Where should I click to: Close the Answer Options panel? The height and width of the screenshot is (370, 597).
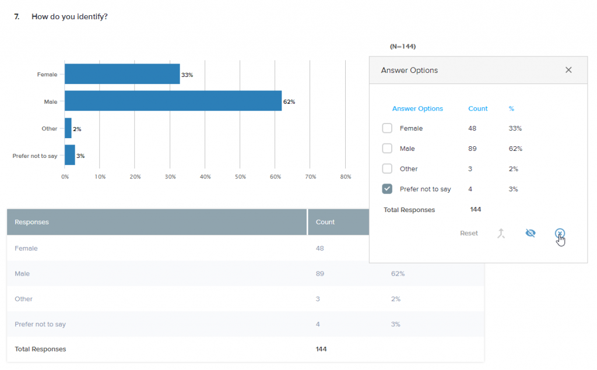coord(568,69)
